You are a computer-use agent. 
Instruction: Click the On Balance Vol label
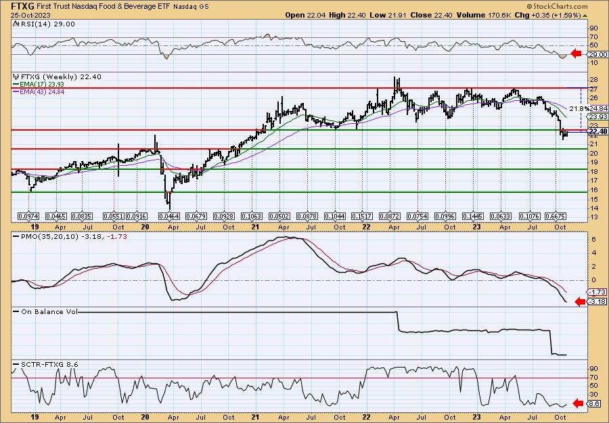(x=46, y=311)
